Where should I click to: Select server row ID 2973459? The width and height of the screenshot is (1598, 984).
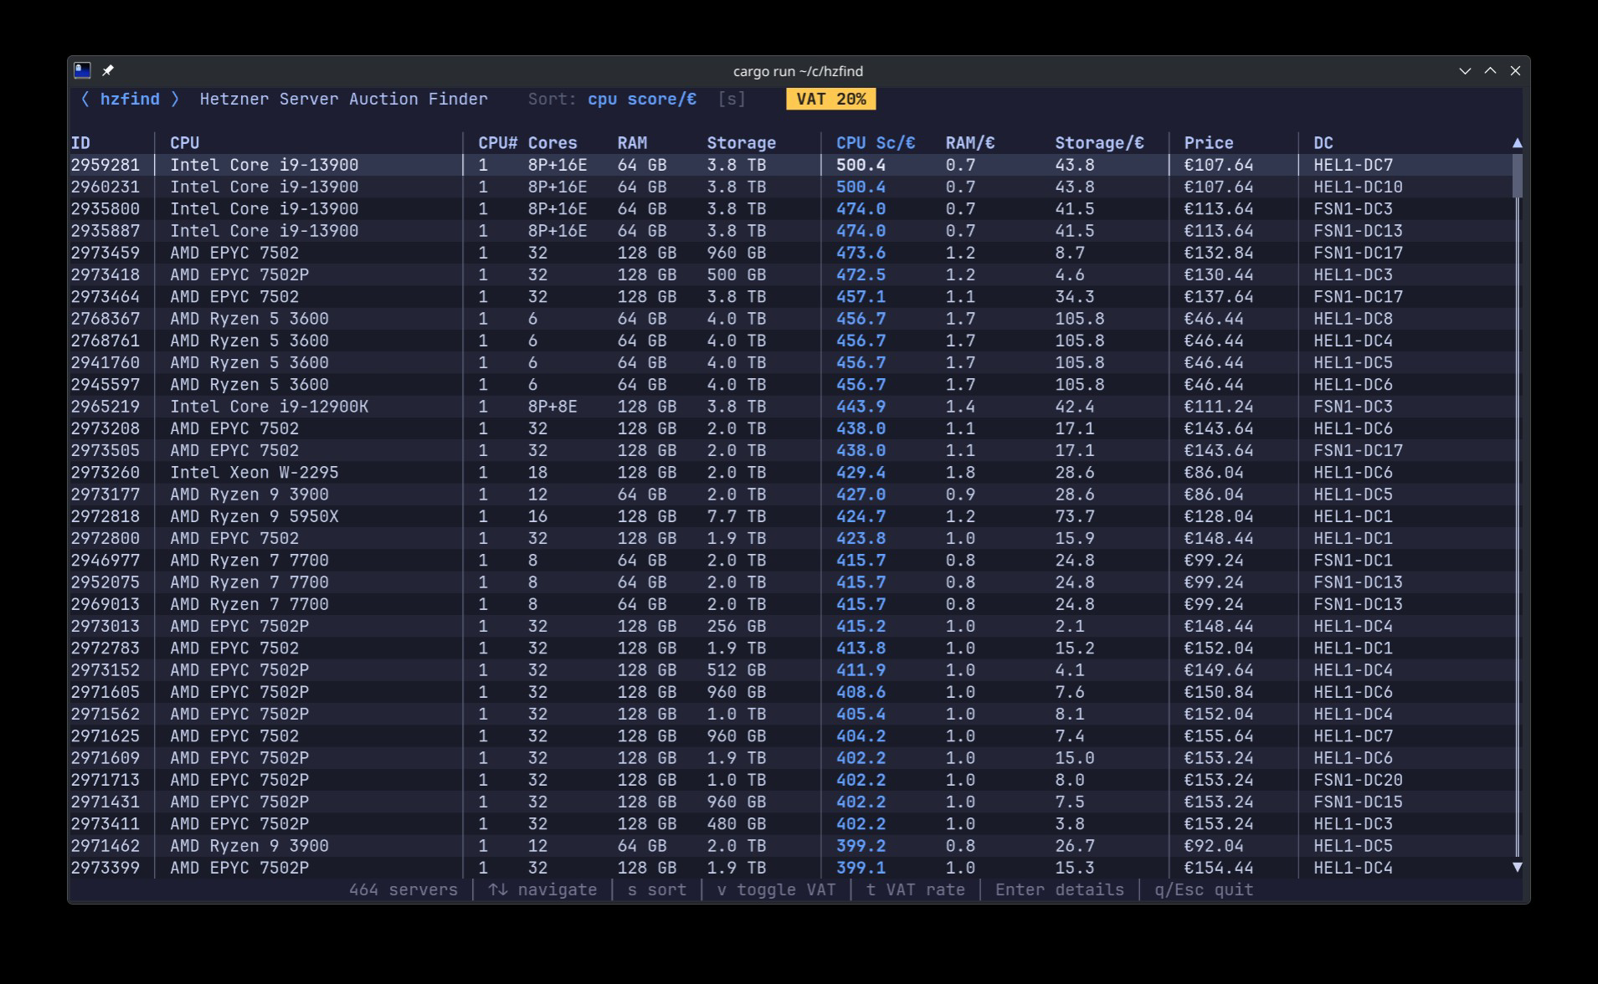791,253
